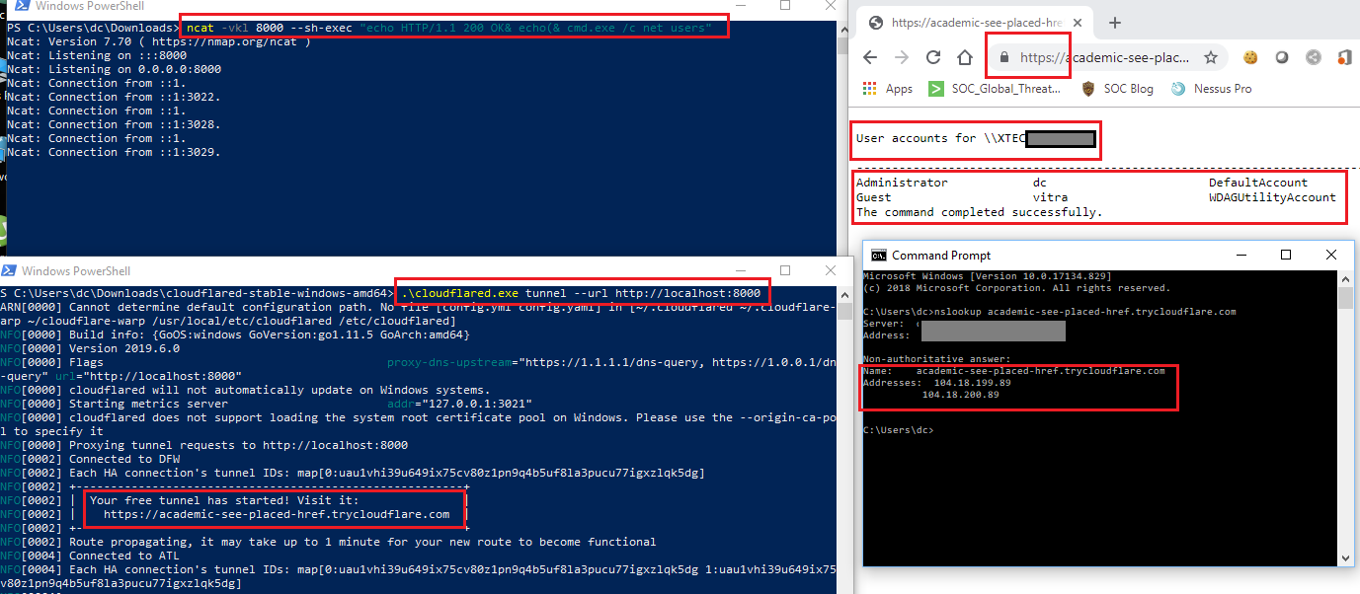Click 'The command completed successfully.' text
This screenshot has width=1360, height=594.
[980, 212]
